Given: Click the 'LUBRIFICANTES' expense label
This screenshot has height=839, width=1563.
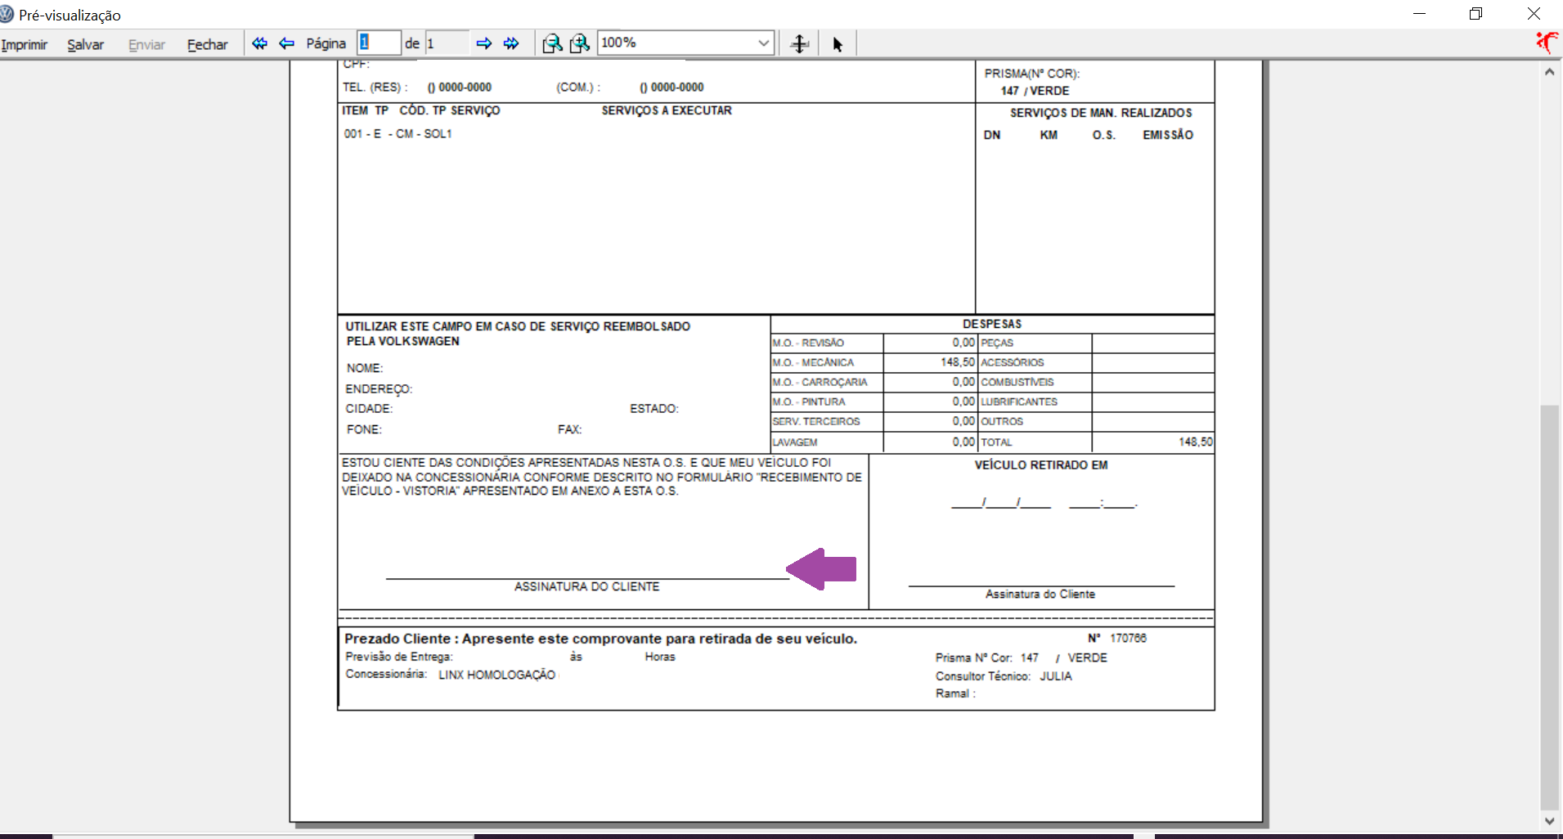Looking at the screenshot, I should click(1019, 402).
